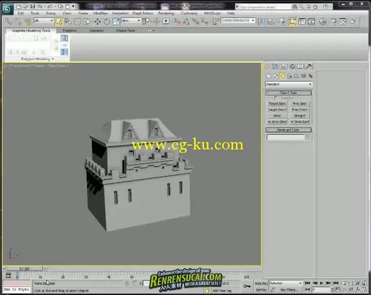Image resolution: width=371 pixels, height=295 pixels.
Task: Click the Save File icon in quick access toolbar
Action: [x=33, y=7]
